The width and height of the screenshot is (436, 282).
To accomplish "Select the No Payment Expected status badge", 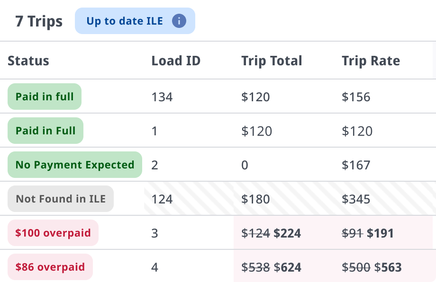I will 75,165.
